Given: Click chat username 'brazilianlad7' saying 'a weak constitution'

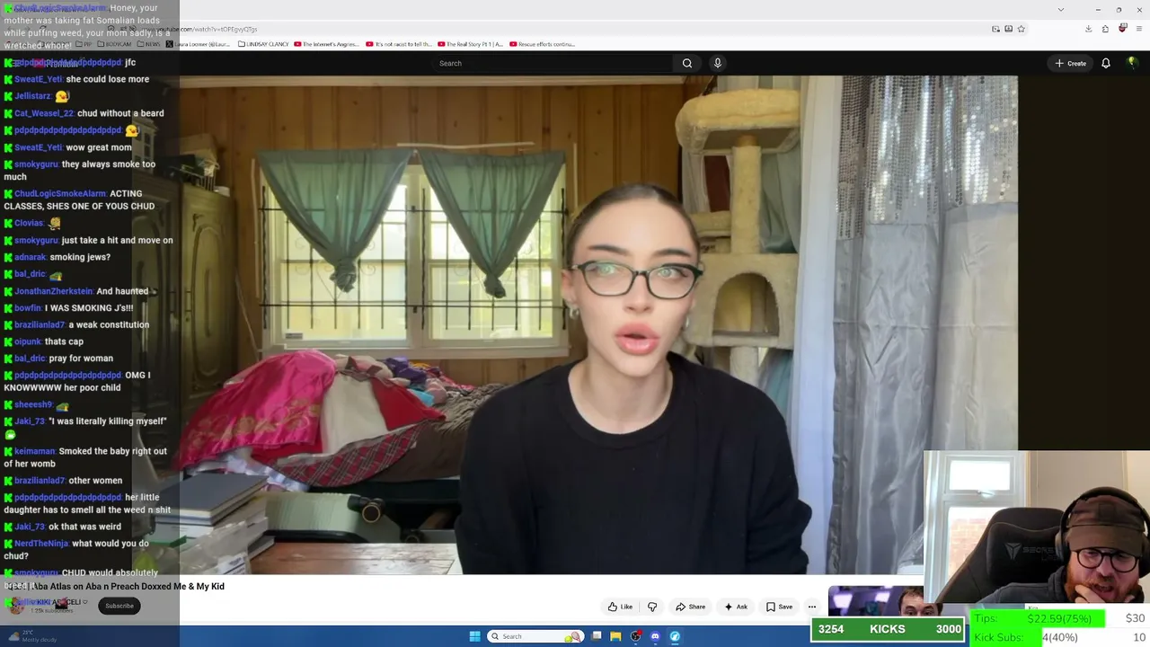Looking at the screenshot, I should coord(40,324).
